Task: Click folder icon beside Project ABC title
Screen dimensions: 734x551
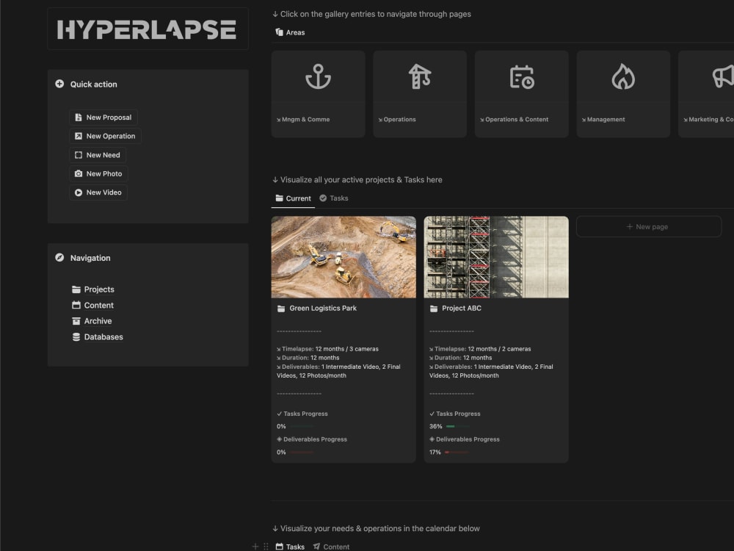Action: coord(434,309)
